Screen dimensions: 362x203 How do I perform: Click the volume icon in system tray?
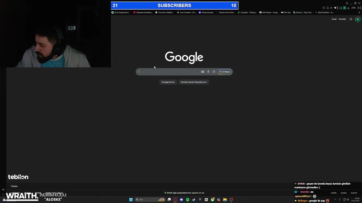point(348,200)
